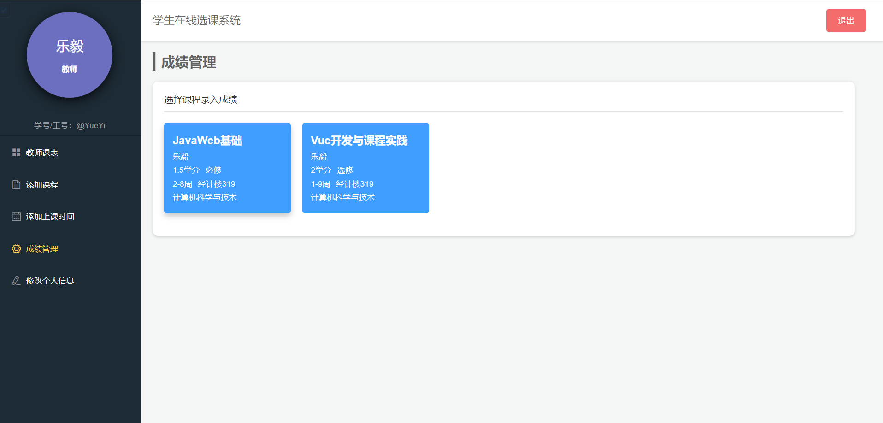
Task: Click the calendar icon beside 添加上课时间
Action: (16, 217)
